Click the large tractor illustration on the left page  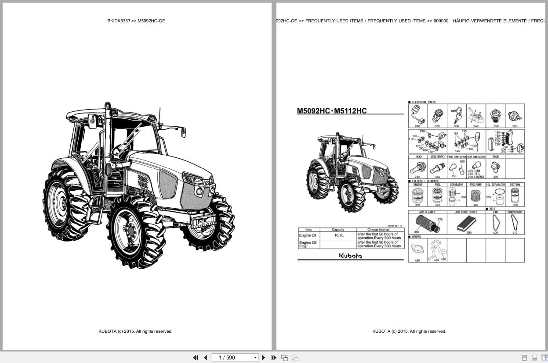coord(138,185)
